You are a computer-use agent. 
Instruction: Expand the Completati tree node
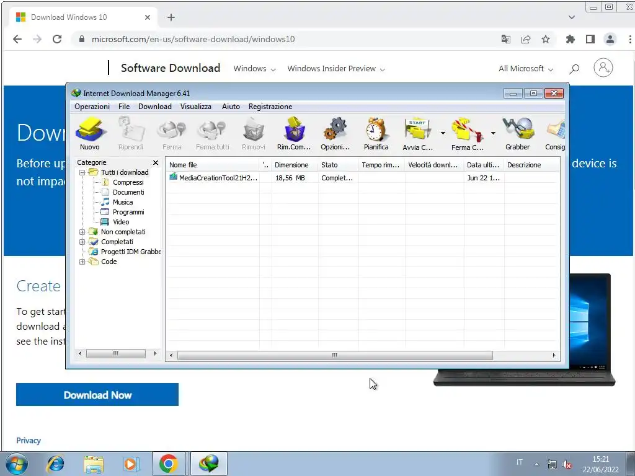tap(82, 242)
